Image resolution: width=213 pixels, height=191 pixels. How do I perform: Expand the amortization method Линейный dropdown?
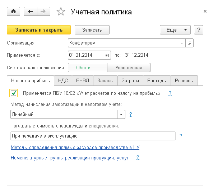(x=121, y=115)
